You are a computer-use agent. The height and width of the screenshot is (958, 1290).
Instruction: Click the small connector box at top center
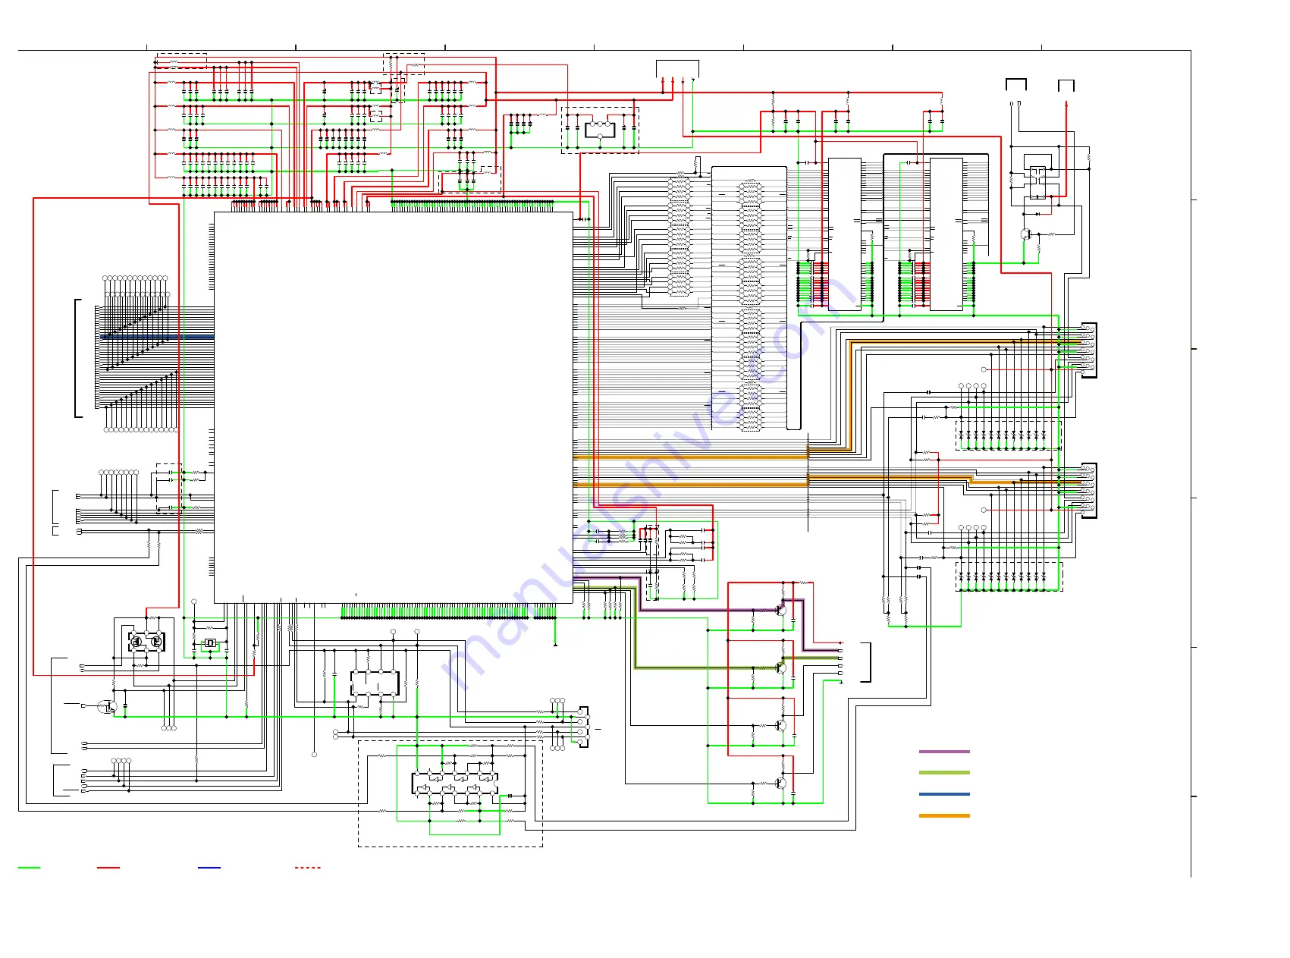click(677, 69)
